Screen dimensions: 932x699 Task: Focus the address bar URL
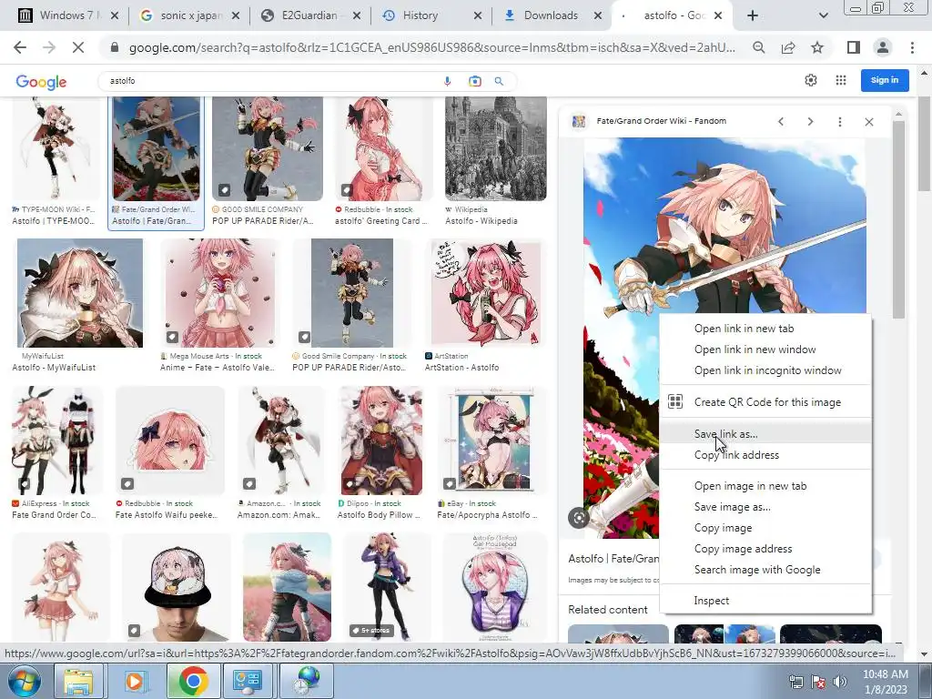[431, 47]
